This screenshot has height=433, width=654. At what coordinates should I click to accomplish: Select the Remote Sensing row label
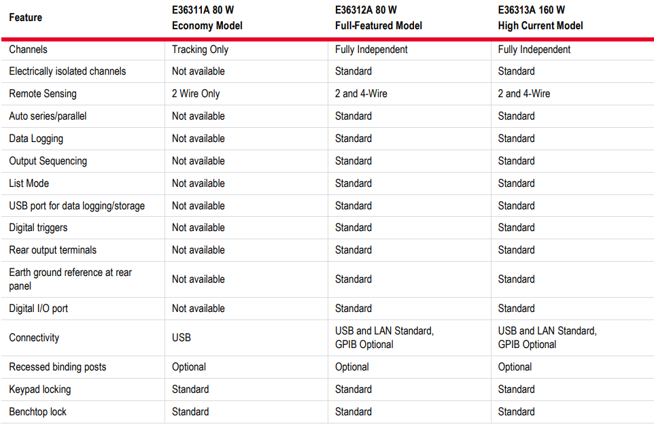tap(43, 94)
